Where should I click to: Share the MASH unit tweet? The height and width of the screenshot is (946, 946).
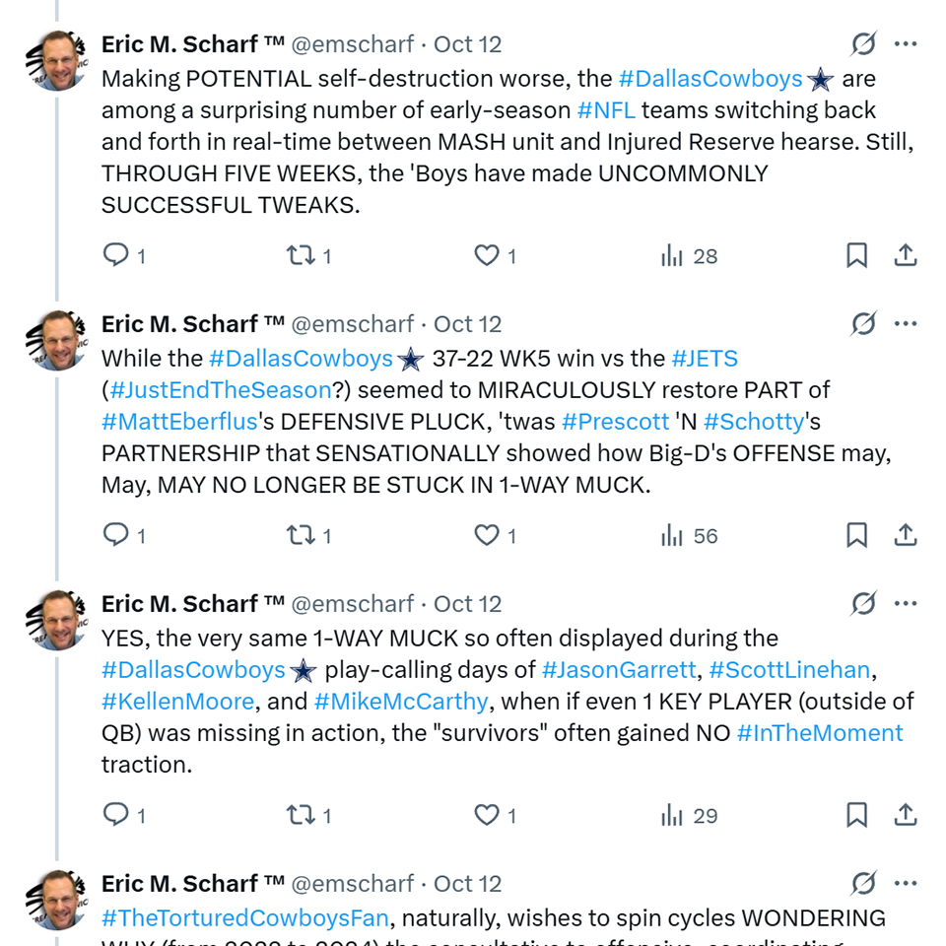pyautogui.click(x=906, y=256)
